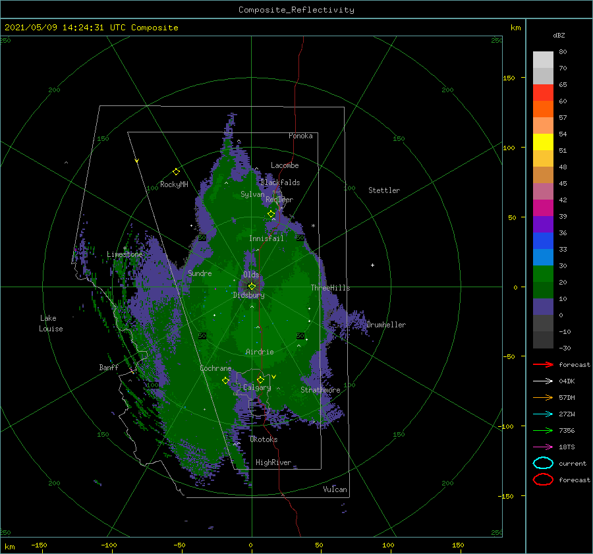Click the Limestone label

point(125,254)
